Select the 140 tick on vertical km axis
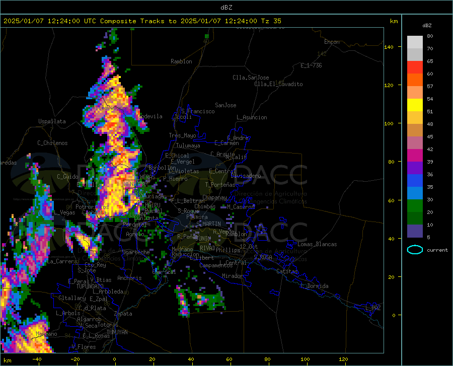 (389, 47)
